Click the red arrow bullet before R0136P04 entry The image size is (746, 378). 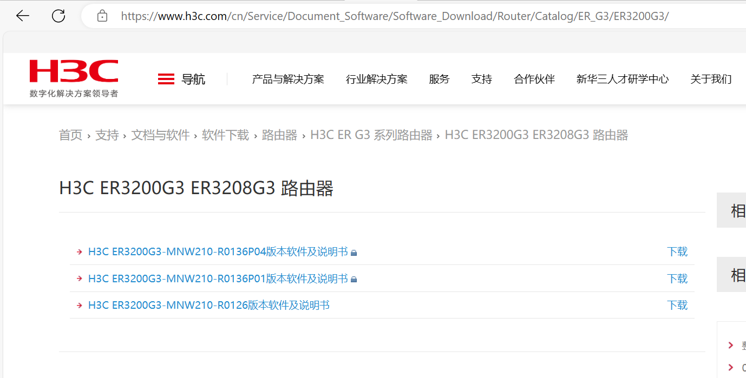(x=80, y=252)
